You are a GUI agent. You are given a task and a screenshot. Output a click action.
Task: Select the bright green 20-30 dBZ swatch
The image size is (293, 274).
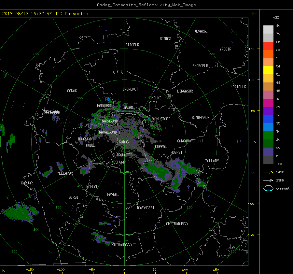[268, 135]
